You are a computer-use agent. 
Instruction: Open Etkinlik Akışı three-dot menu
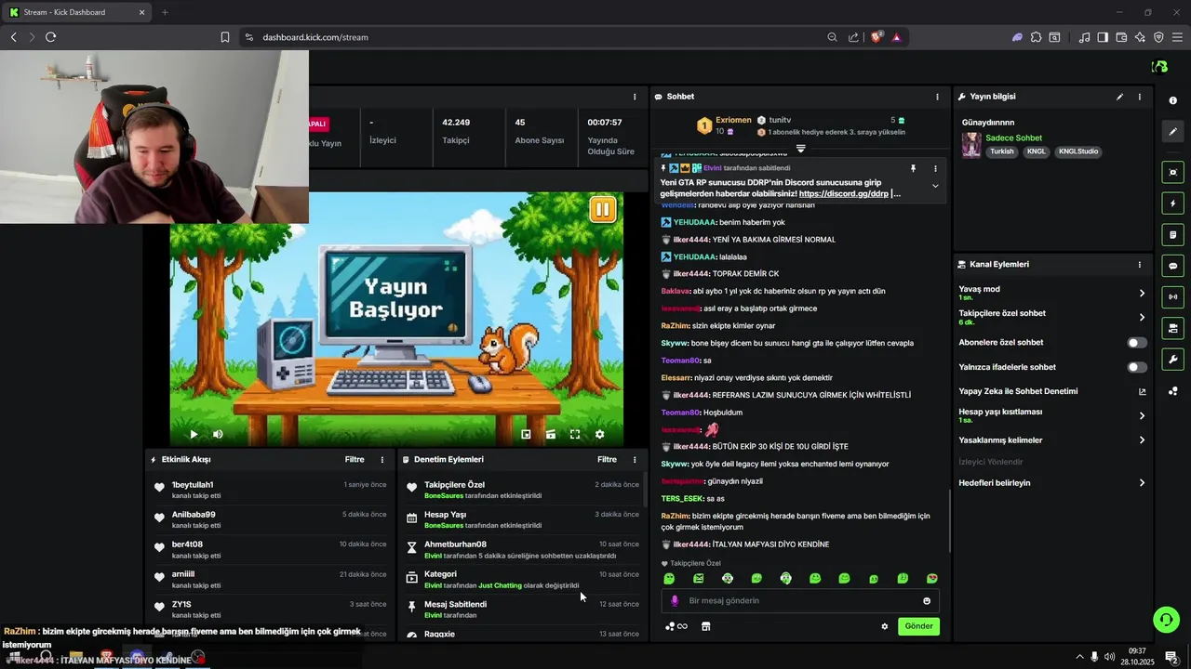point(381,459)
